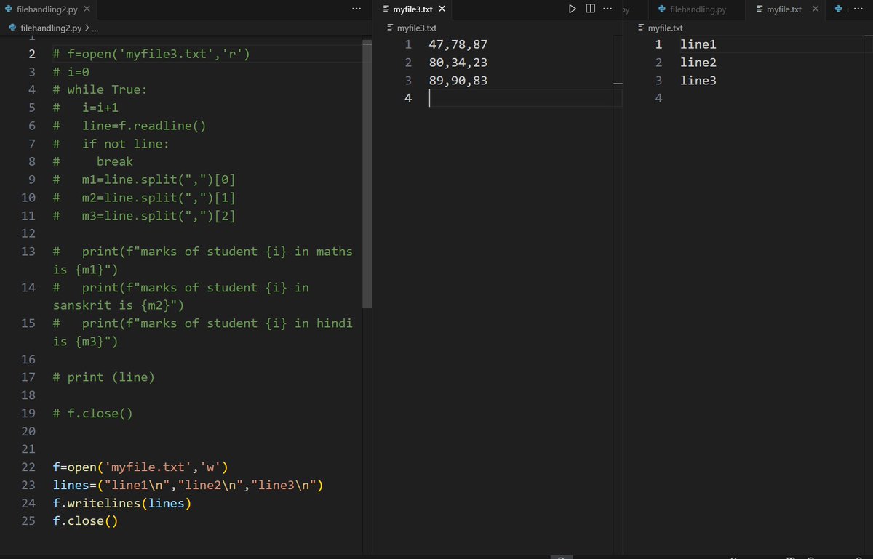Click the f.writelines(lines) code line

coord(122,503)
